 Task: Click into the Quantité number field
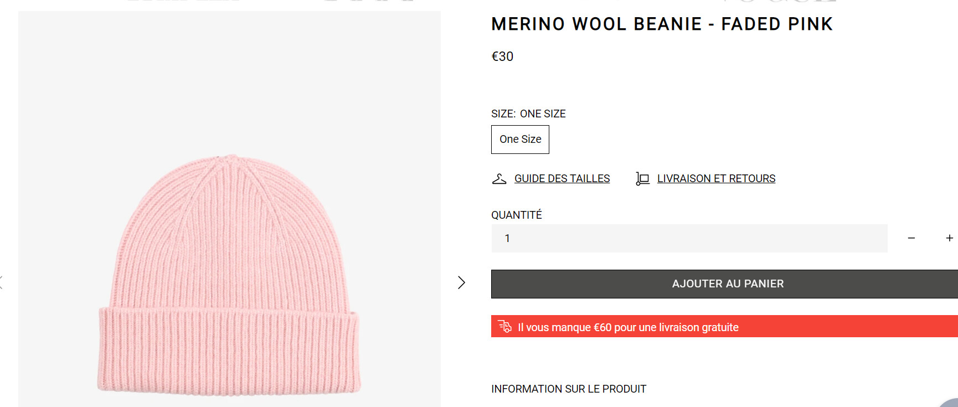coord(689,238)
